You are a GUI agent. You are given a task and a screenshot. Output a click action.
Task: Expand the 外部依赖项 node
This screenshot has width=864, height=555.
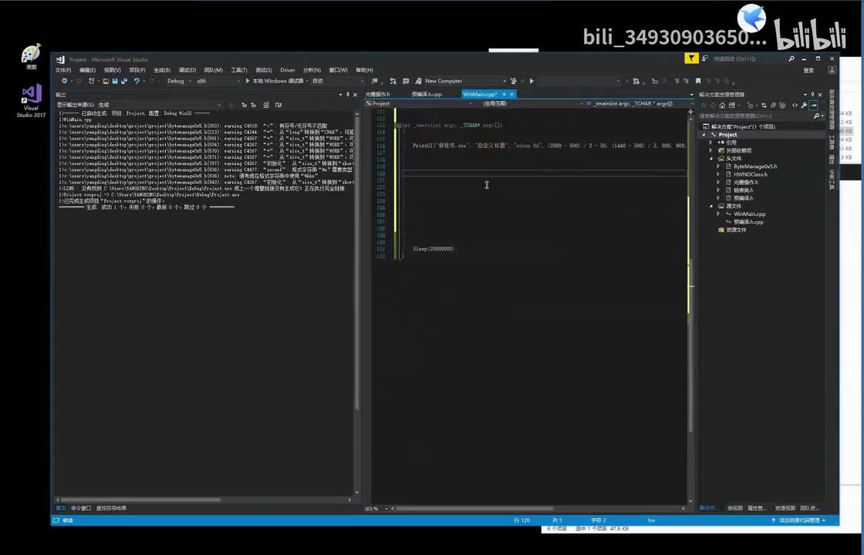710,150
